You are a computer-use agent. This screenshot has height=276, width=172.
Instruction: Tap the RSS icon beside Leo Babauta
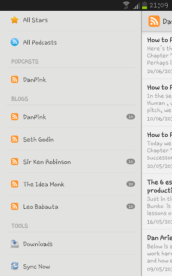[x=15, y=206]
